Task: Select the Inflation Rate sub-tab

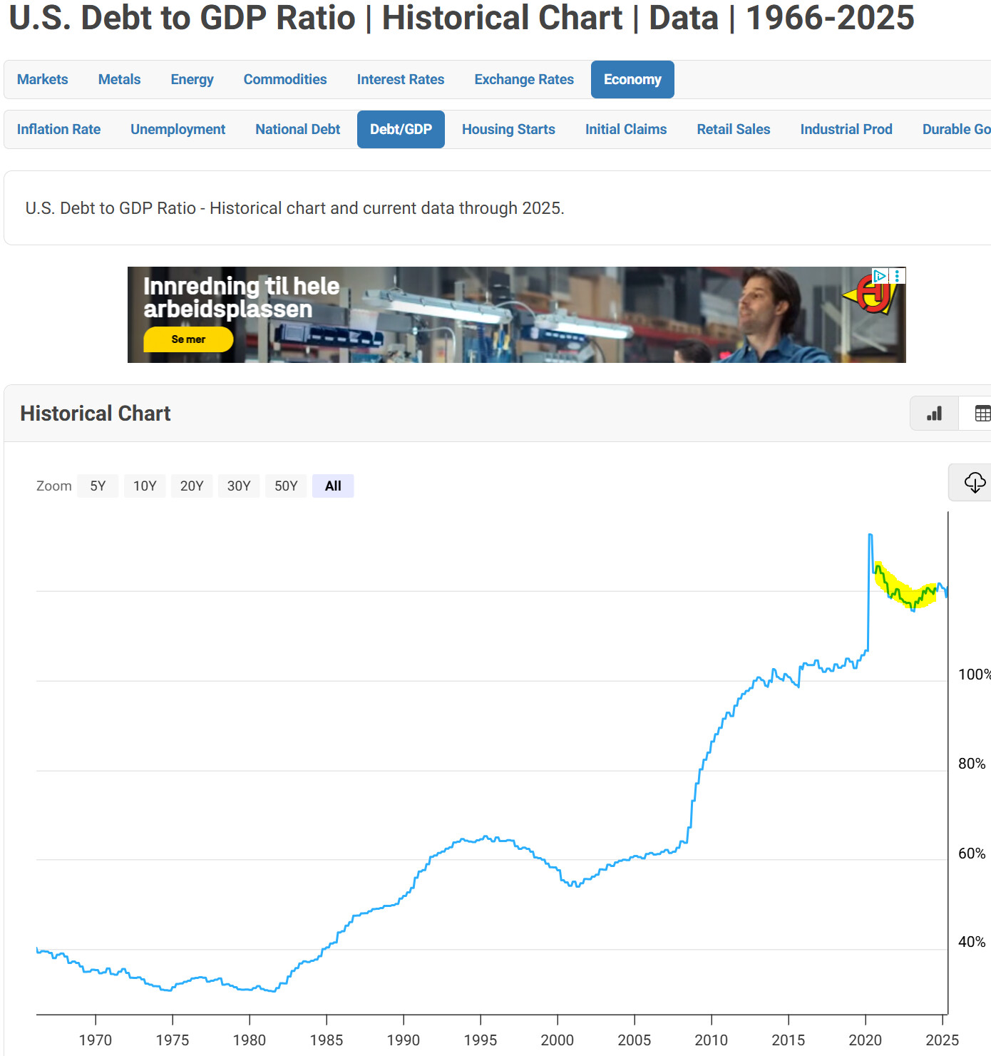Action: [x=58, y=130]
